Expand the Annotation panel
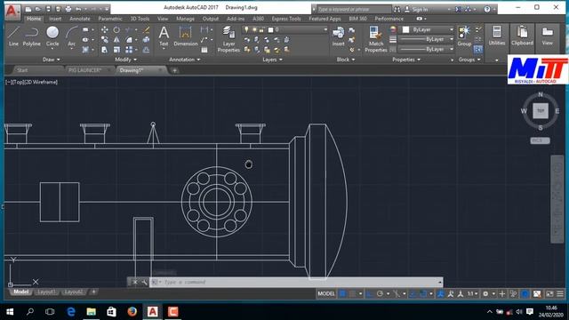 point(184,60)
